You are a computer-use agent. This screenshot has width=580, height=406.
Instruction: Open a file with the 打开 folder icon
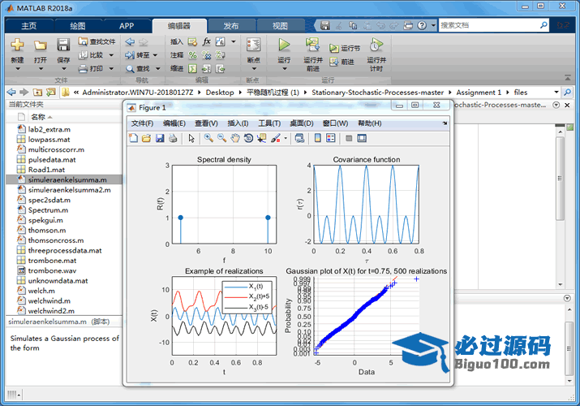click(41, 45)
